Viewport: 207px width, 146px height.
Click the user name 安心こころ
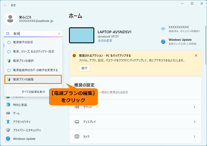25,17
